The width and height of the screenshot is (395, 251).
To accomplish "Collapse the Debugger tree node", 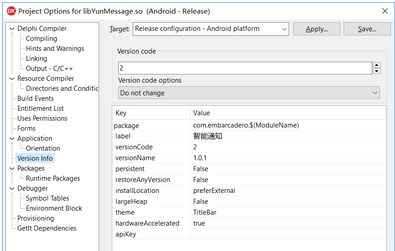I will coord(12,188).
